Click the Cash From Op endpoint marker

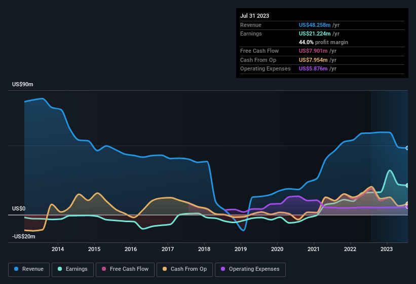pyautogui.click(x=407, y=203)
